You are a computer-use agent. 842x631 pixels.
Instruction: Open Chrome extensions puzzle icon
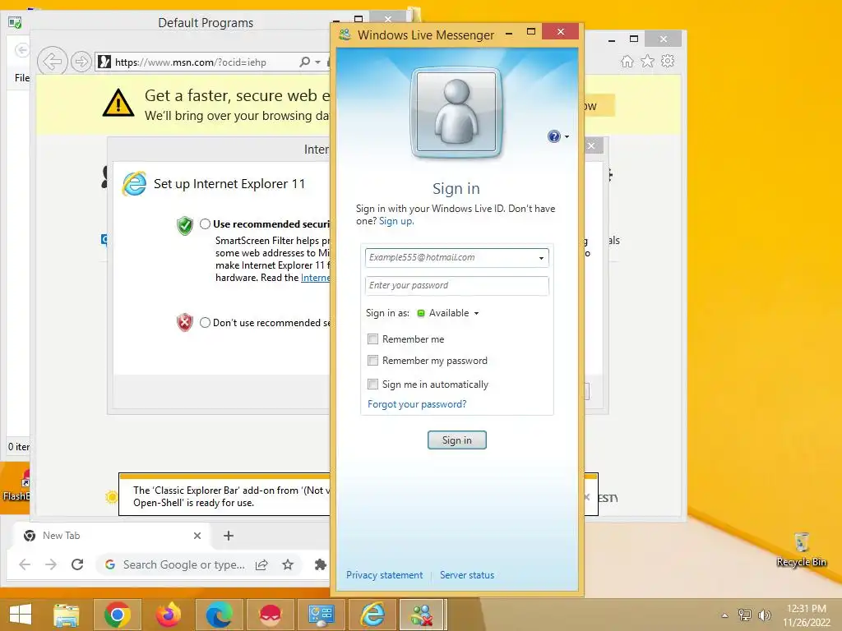320,564
